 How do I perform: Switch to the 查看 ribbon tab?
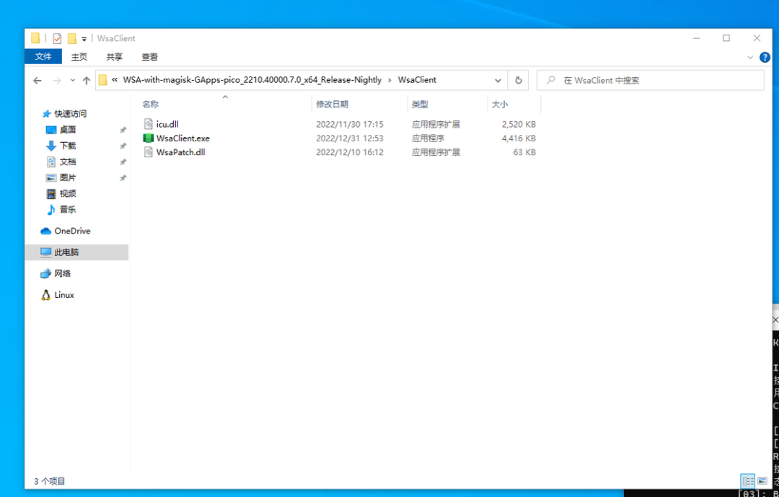click(x=149, y=57)
